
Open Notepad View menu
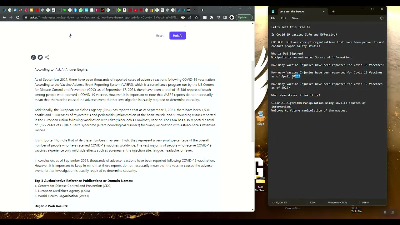pyautogui.click(x=295, y=18)
